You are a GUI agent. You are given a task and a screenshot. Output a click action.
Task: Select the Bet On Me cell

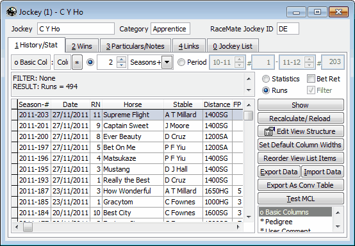click(133, 147)
